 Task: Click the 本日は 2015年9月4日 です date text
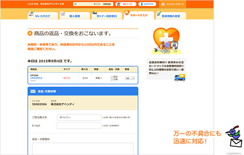(x=50, y=61)
